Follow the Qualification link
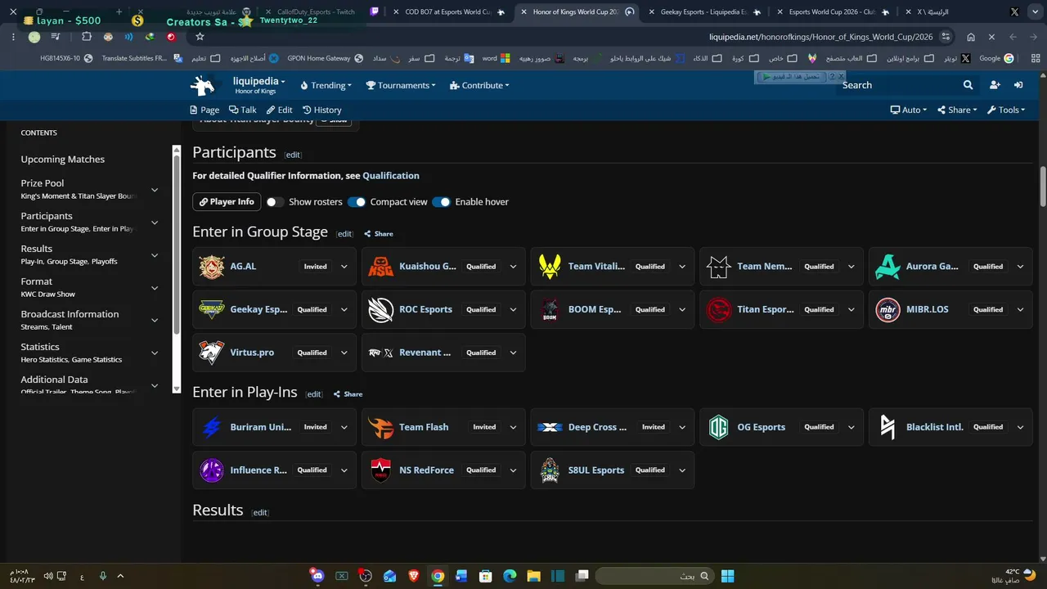 (x=391, y=176)
